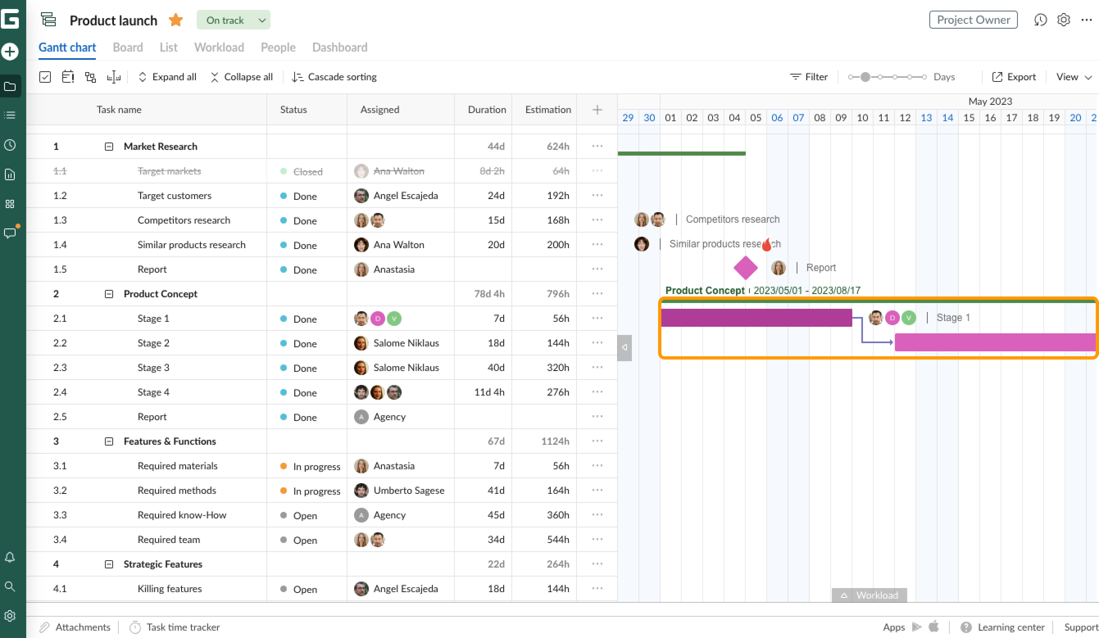This screenshot has height=638, width=1099.
Task: Toggle the Workload panel at the bottom
Action: pos(869,595)
